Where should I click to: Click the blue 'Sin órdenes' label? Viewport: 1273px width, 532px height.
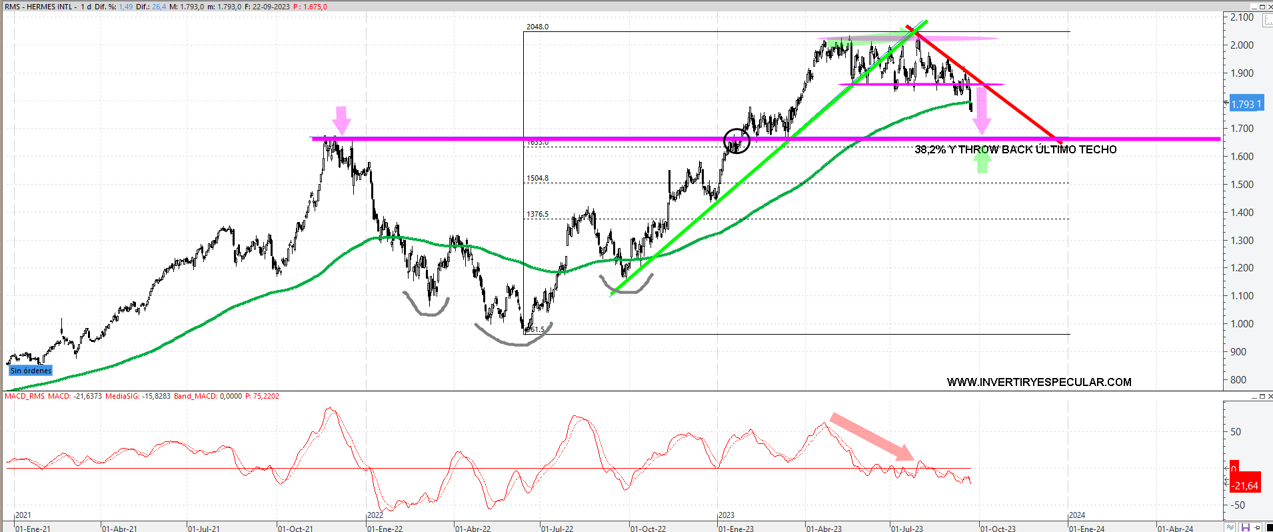point(31,371)
